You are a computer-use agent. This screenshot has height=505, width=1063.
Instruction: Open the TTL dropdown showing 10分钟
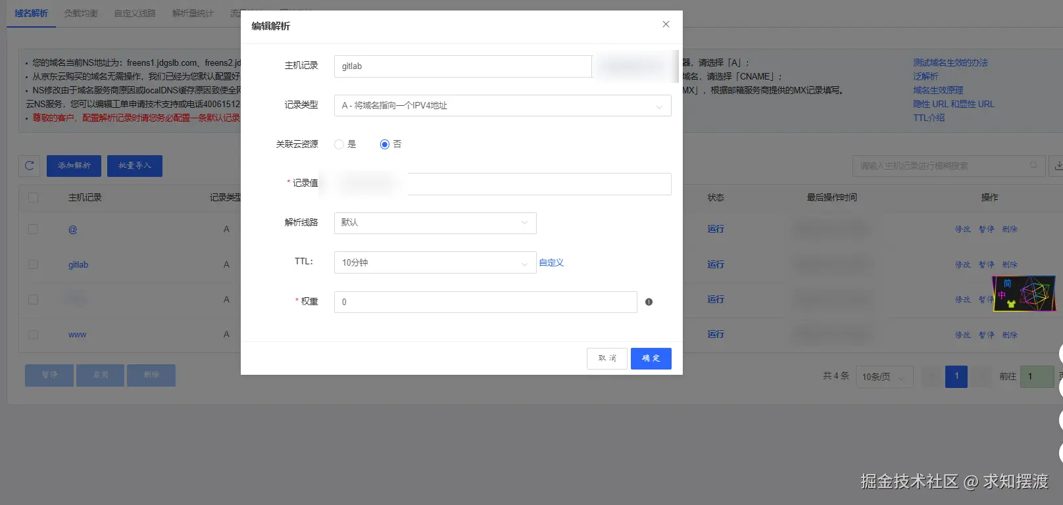pos(435,262)
